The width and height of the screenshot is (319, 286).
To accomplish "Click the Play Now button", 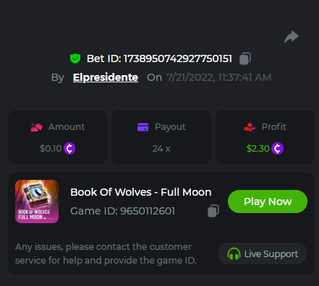I will click(268, 201).
